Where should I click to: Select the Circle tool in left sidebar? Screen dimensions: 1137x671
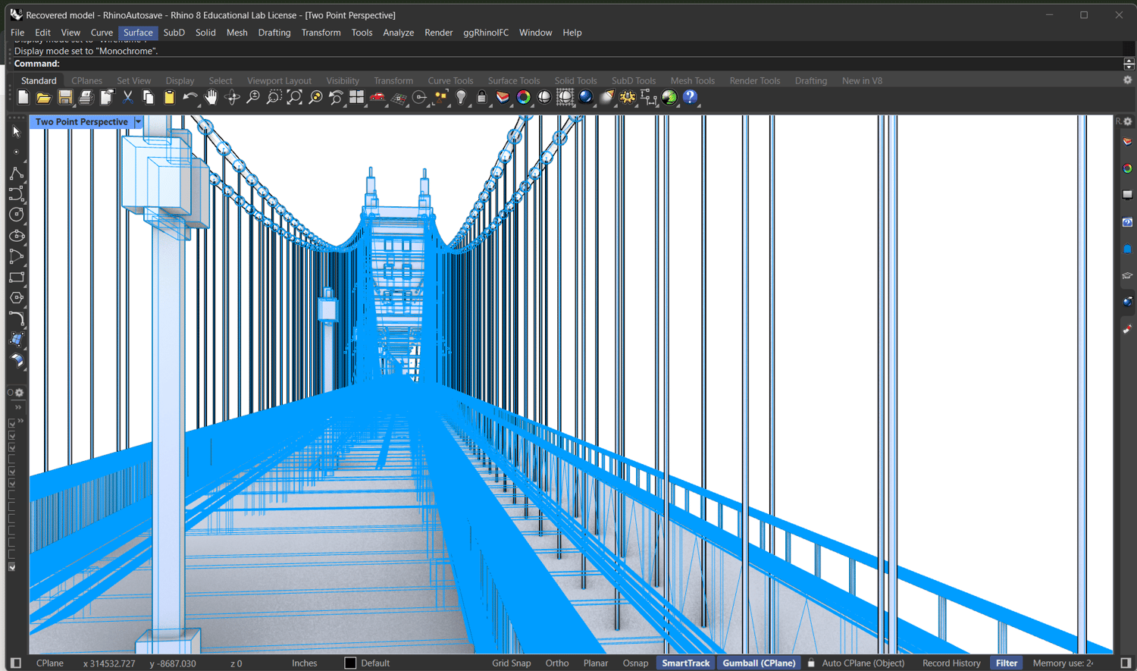coord(16,215)
